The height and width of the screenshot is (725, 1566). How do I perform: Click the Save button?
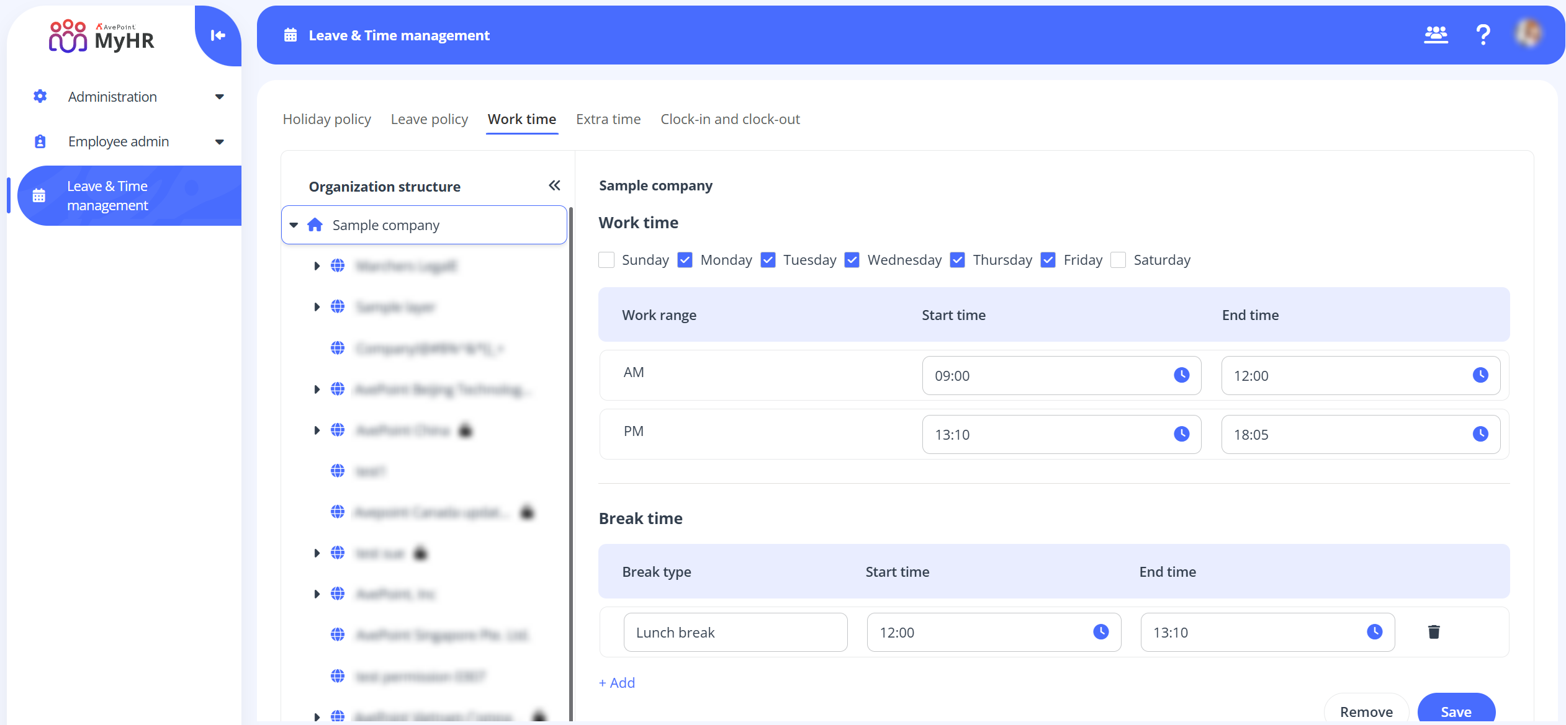(x=1456, y=711)
